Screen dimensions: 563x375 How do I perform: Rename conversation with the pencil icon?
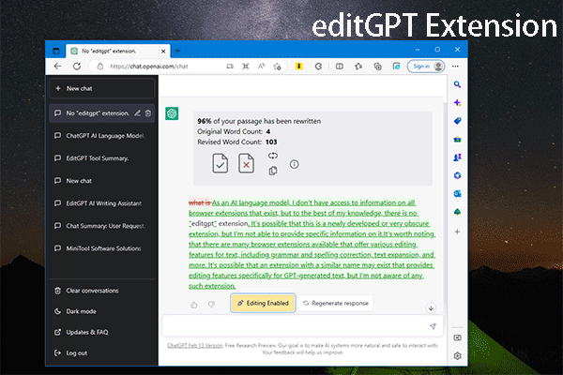[137, 113]
